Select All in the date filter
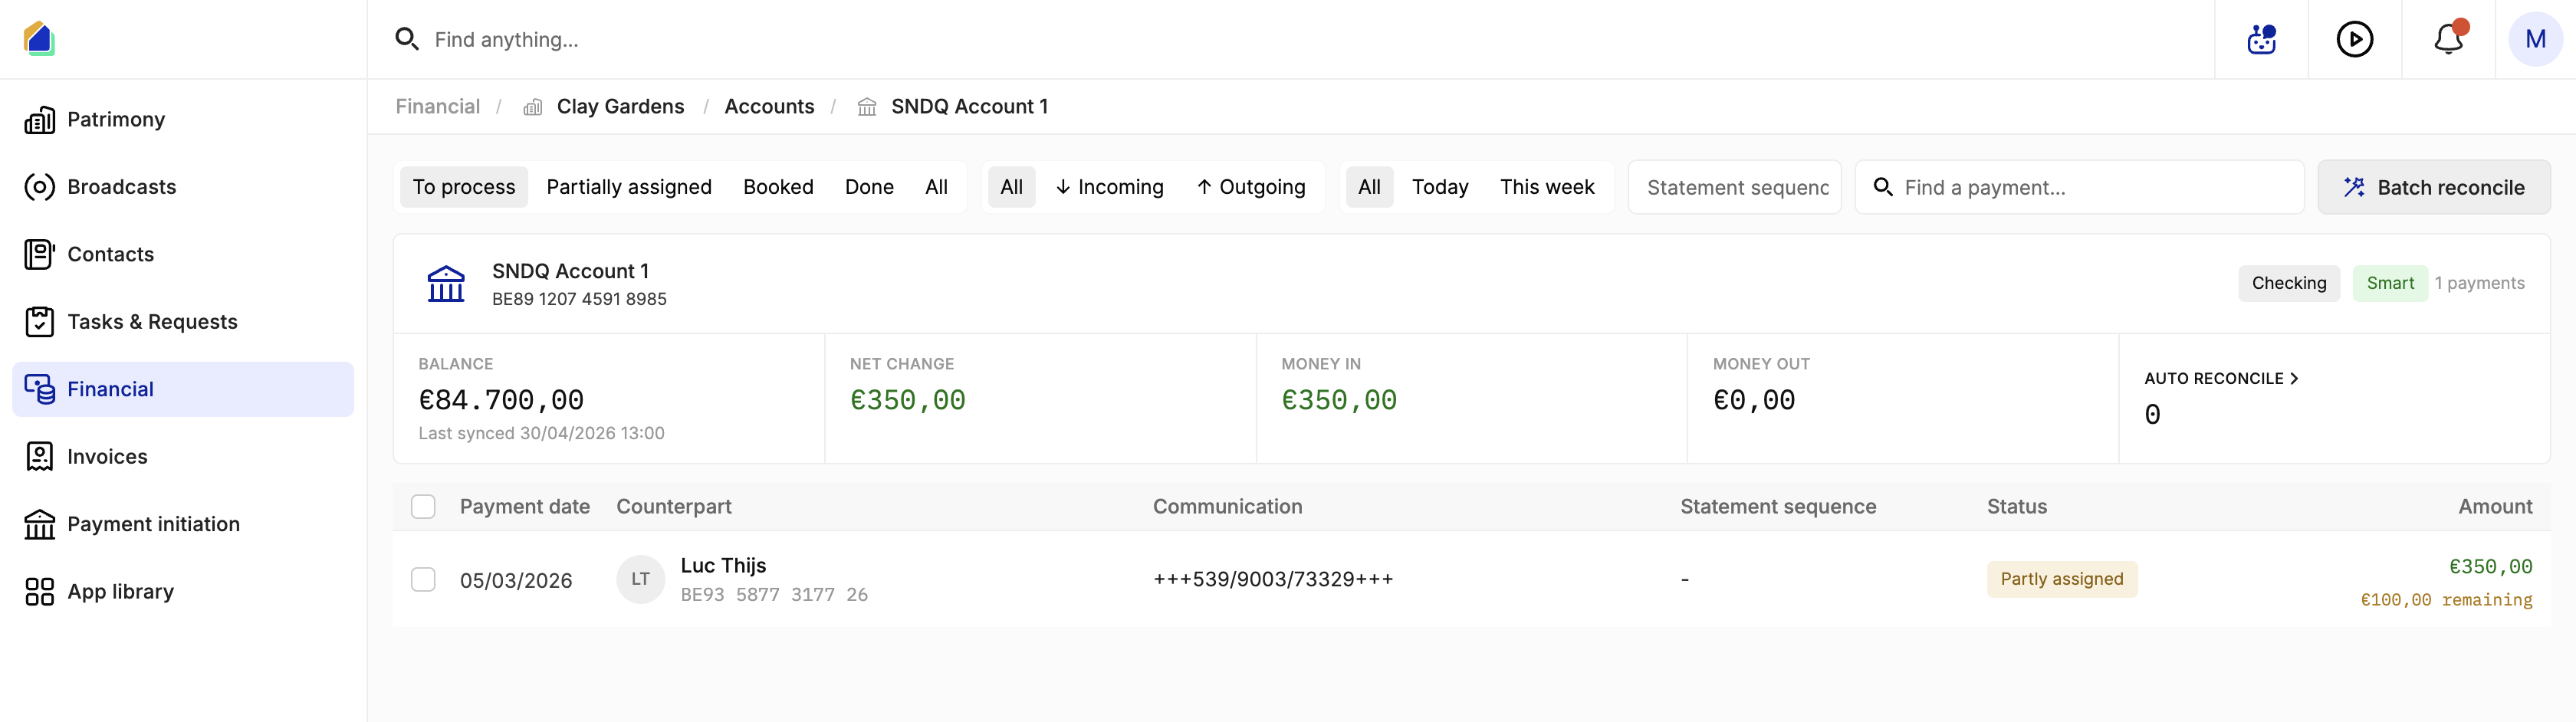This screenshot has height=722, width=2576. tap(1369, 187)
